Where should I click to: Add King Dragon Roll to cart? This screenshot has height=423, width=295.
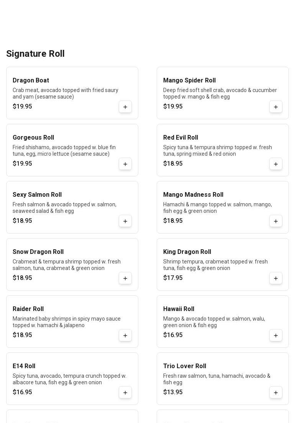pos(276,278)
